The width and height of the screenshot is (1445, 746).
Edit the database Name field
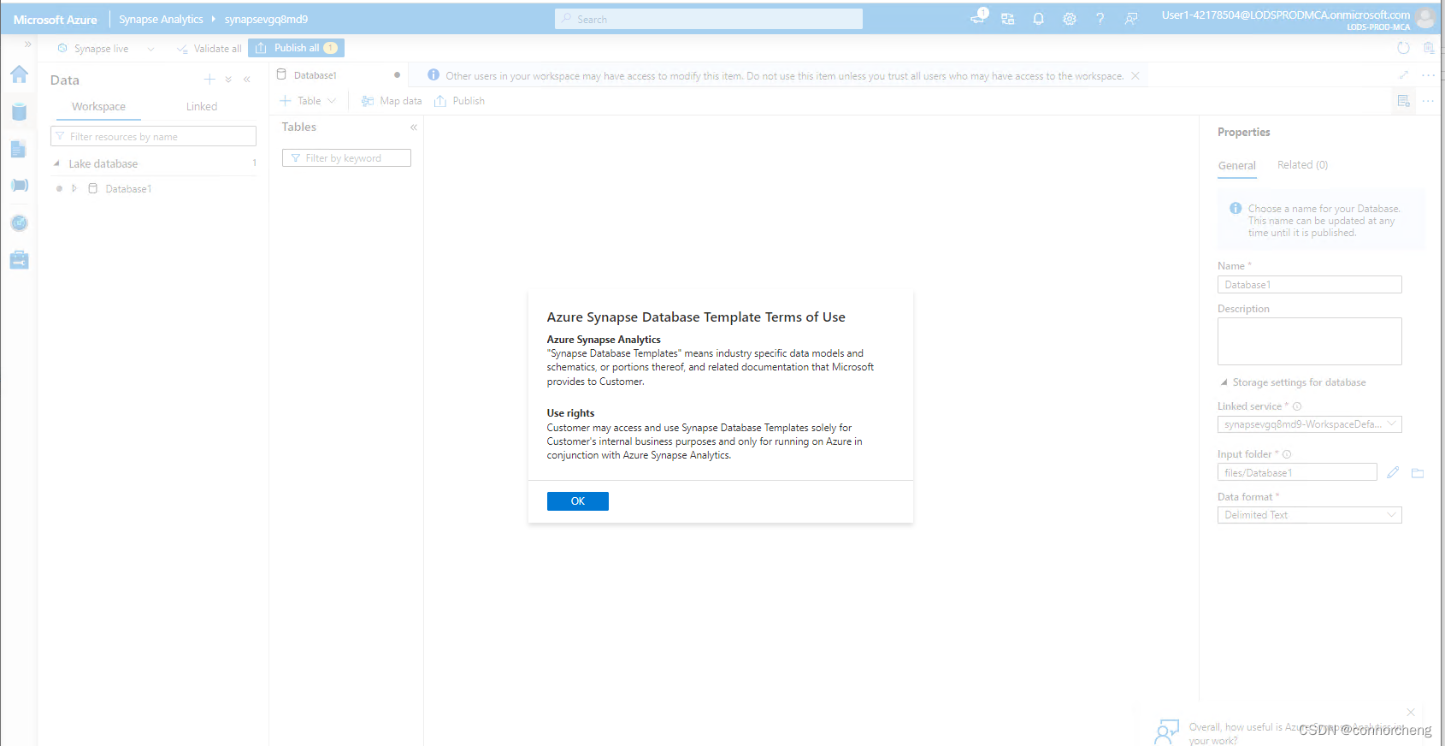point(1310,285)
